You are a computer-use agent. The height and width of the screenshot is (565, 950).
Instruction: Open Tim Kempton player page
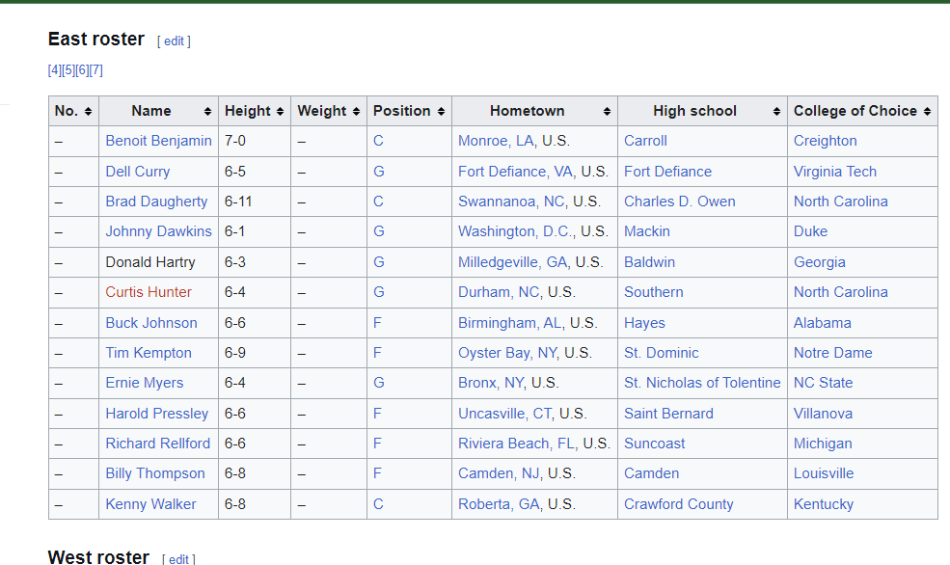click(x=149, y=353)
